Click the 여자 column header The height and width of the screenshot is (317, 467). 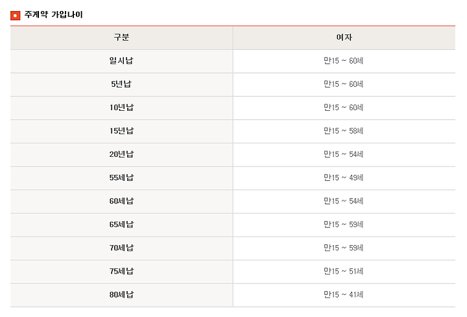click(344, 37)
